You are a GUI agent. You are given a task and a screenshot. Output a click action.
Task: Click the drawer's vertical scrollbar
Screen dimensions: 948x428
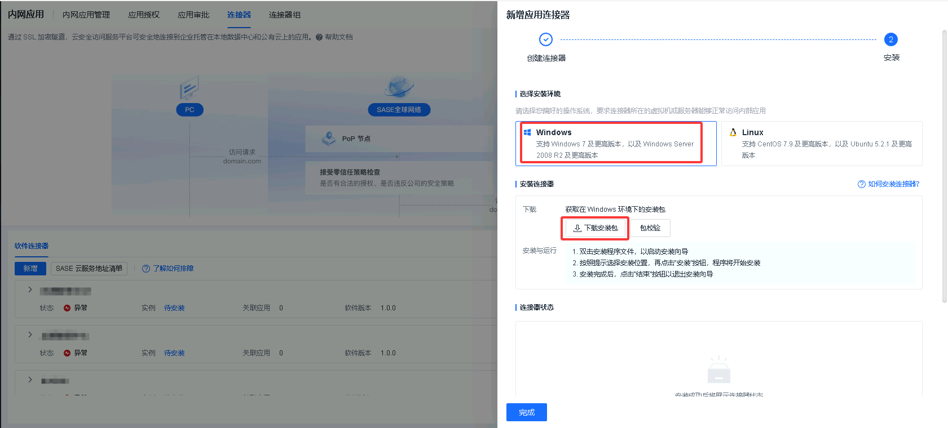945,166
